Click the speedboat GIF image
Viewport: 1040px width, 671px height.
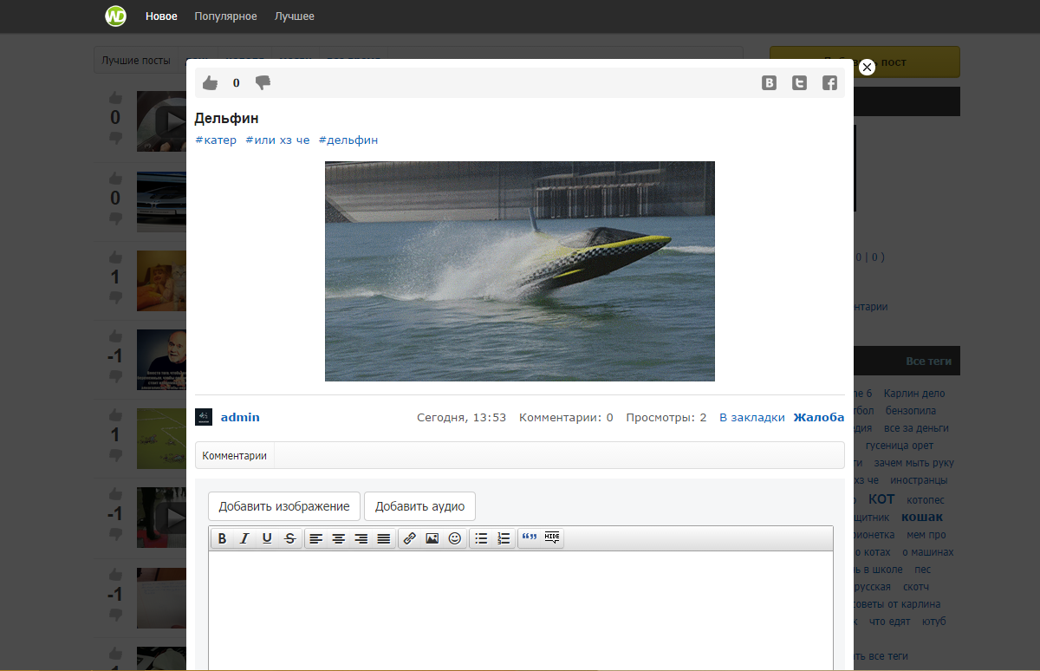click(x=520, y=271)
